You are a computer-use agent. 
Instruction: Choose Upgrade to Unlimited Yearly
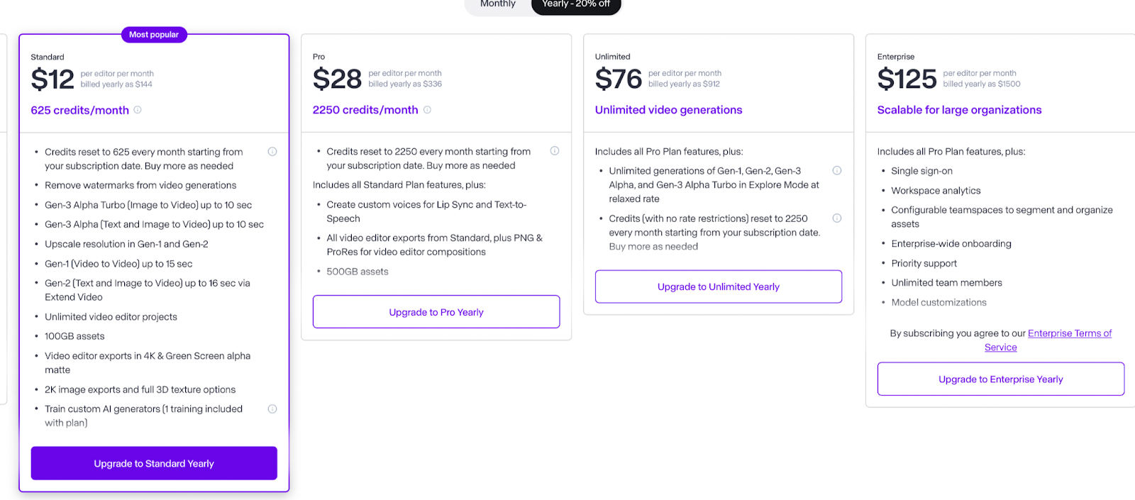coord(719,287)
